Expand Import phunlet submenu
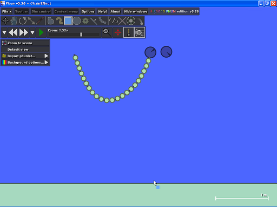The width and height of the screenshot is (277, 207). (x=25, y=56)
